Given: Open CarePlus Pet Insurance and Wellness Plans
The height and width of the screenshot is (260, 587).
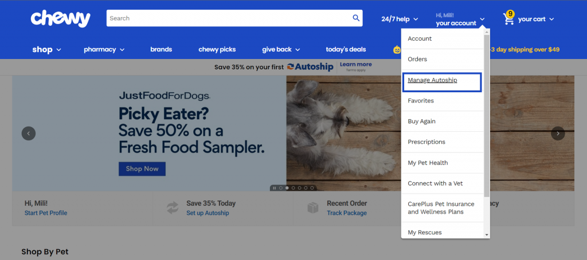Looking at the screenshot, I should (443, 208).
